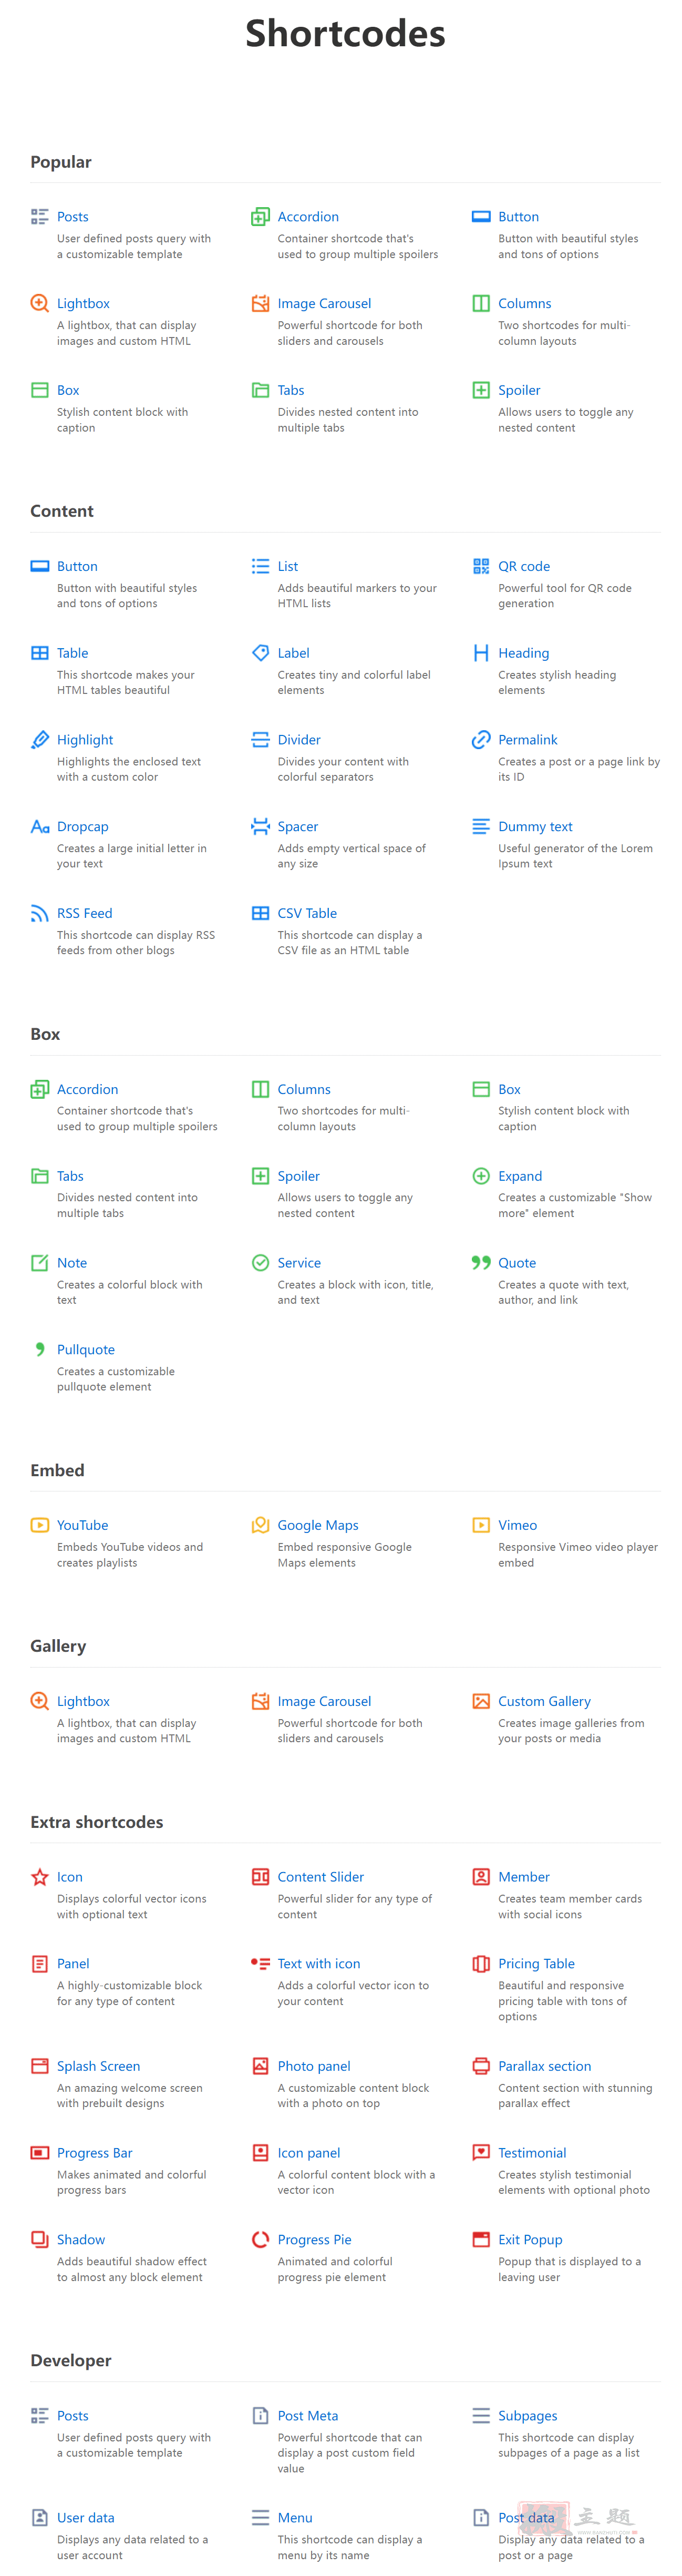
Task: Click the QR code shortcode icon
Action: (480, 566)
